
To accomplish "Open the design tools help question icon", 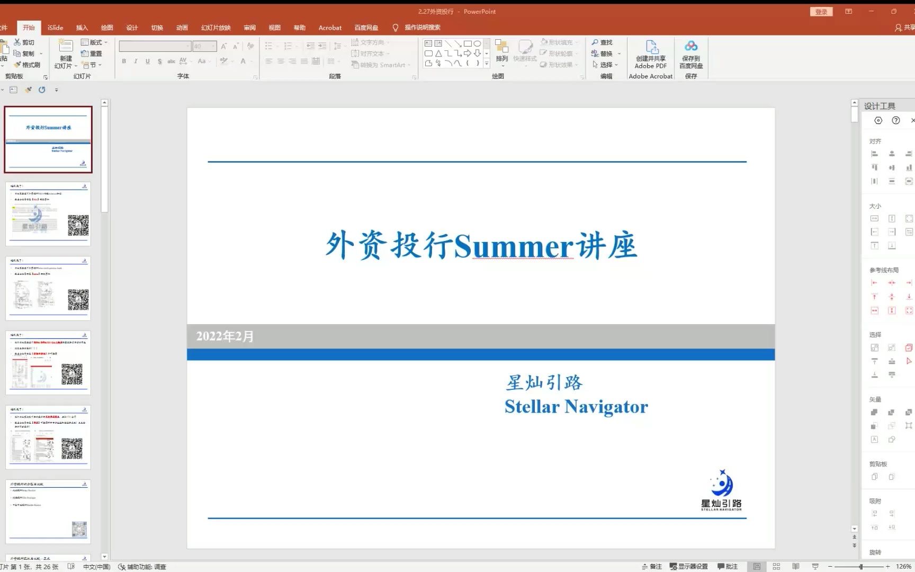I will click(896, 121).
